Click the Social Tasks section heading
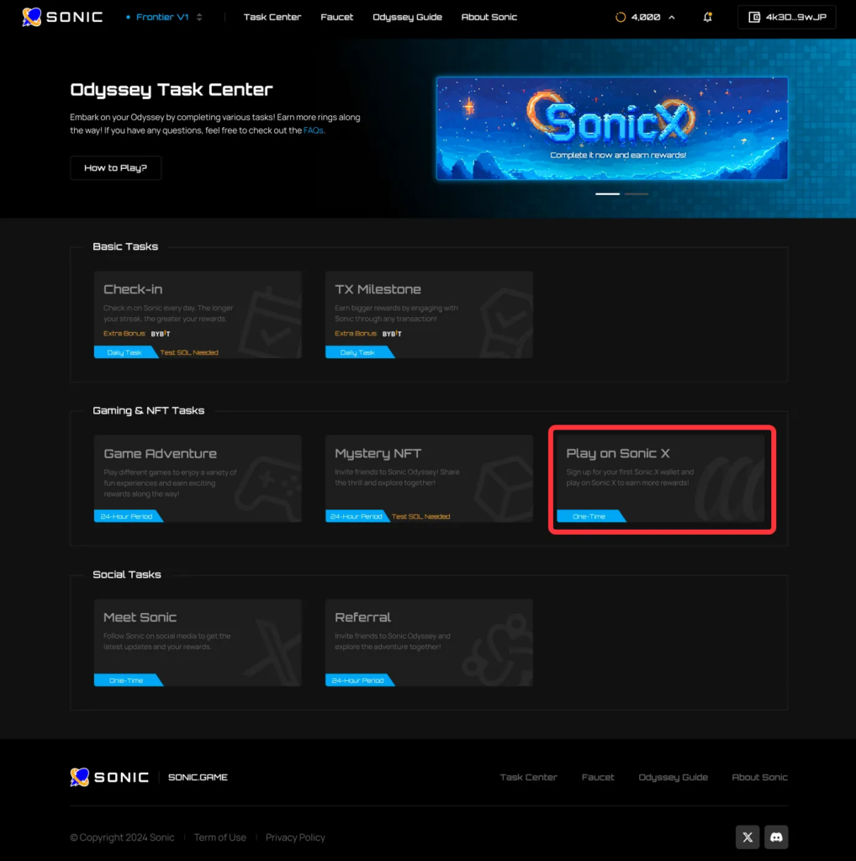Screen dimensions: 856x861 click(127, 574)
